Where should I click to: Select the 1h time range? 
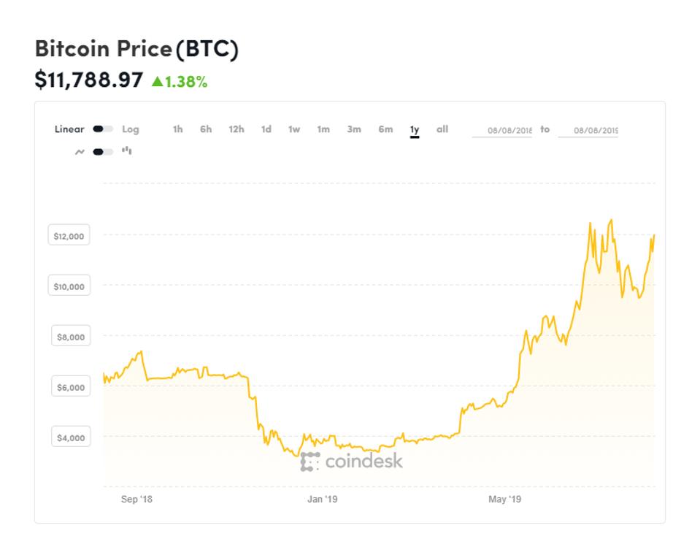point(177,129)
